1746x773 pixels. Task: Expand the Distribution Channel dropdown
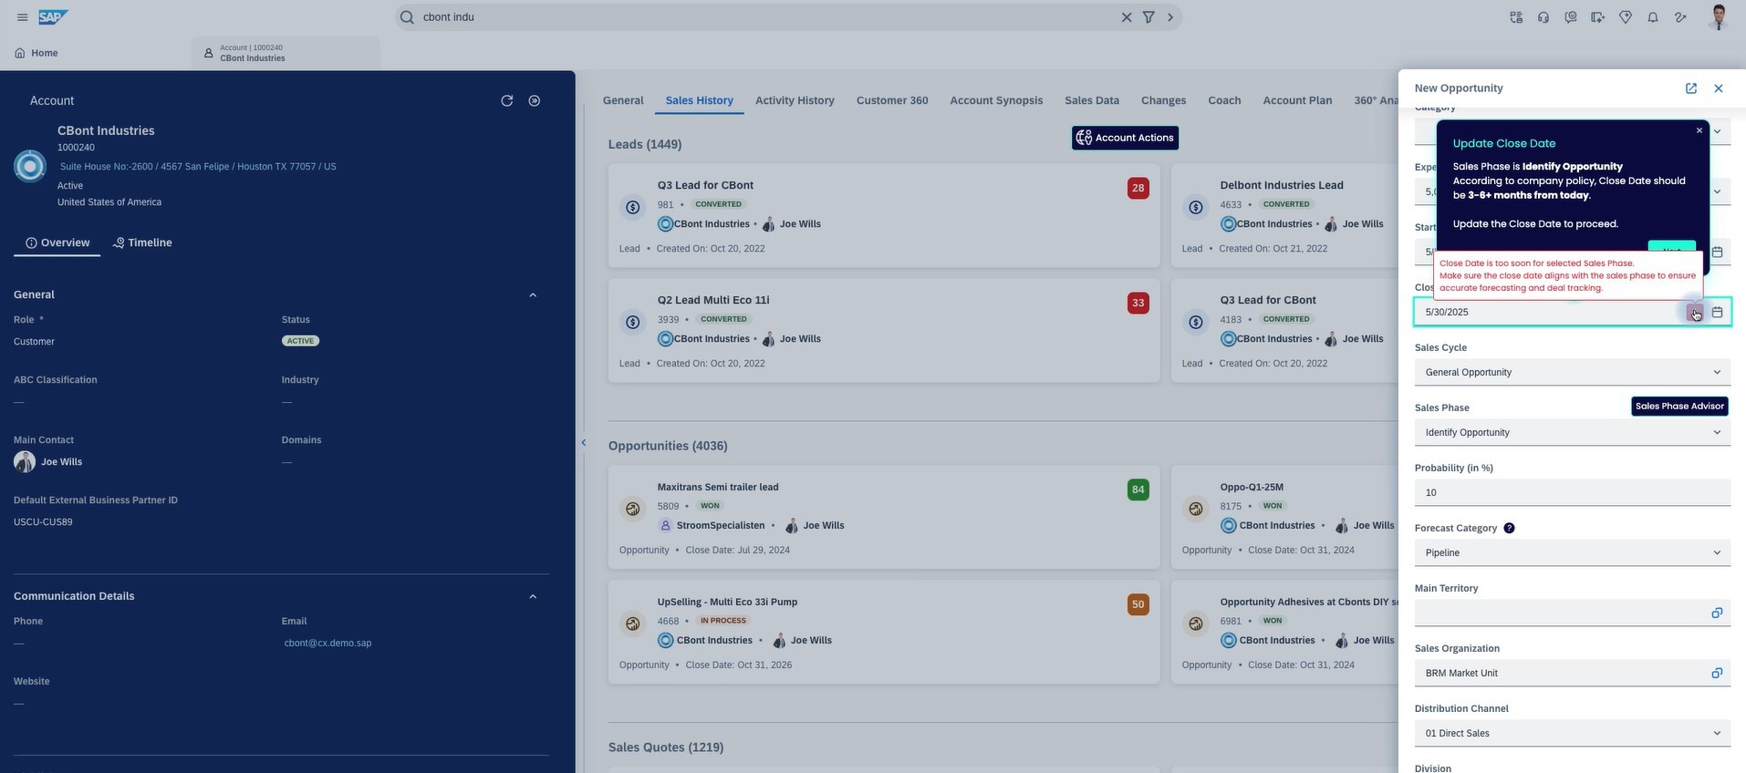[x=1572, y=733]
